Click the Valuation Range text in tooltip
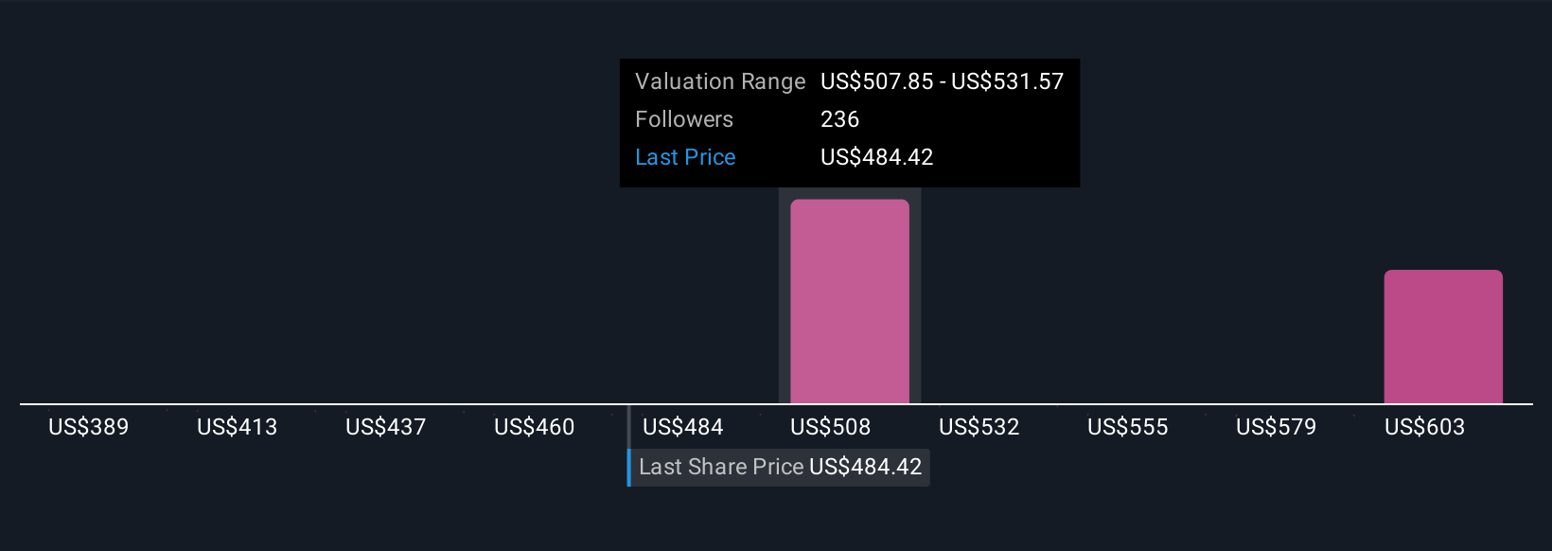This screenshot has width=1552, height=551. coord(720,81)
